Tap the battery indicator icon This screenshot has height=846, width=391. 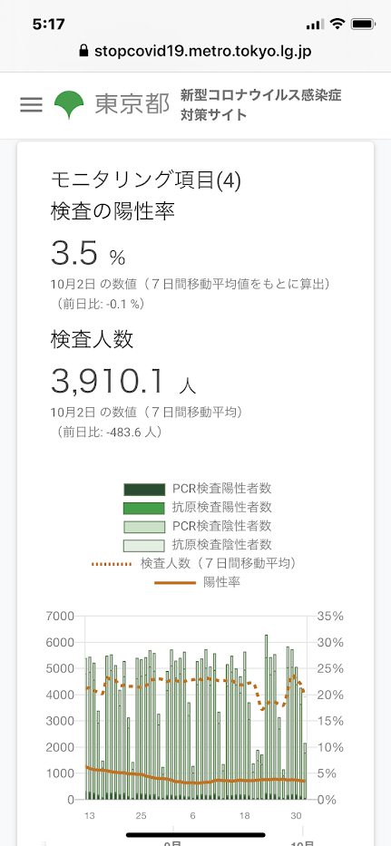364,24
